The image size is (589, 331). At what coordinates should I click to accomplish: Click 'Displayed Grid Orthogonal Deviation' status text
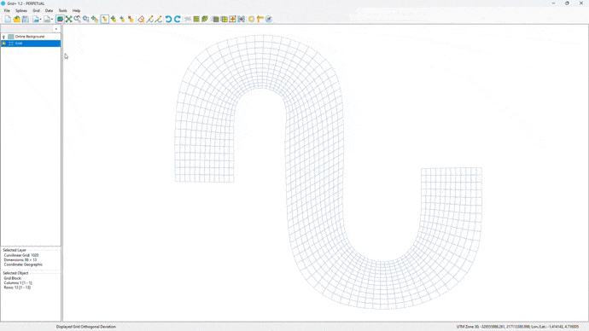[x=86, y=327]
